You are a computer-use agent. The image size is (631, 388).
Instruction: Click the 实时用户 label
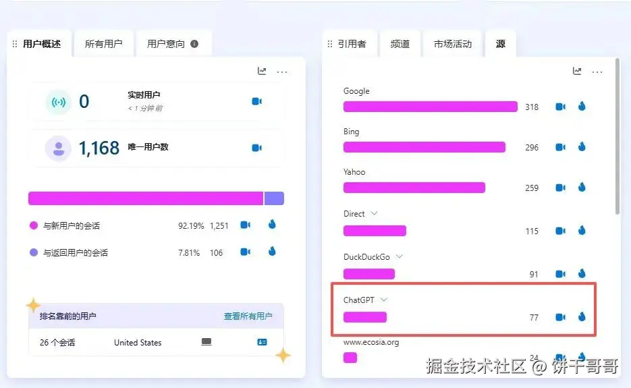pyautogui.click(x=144, y=95)
